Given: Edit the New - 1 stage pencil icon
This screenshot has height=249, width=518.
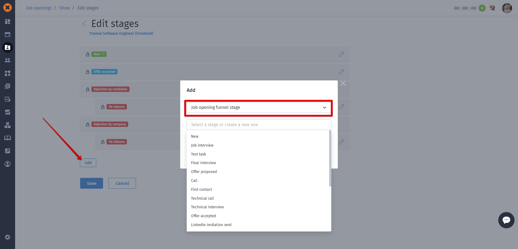Looking at the screenshot, I should (342, 54).
